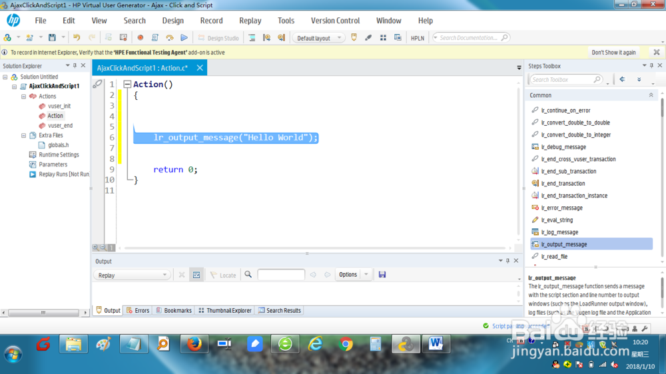Pin the Steps Toolbox panel

(x=651, y=66)
